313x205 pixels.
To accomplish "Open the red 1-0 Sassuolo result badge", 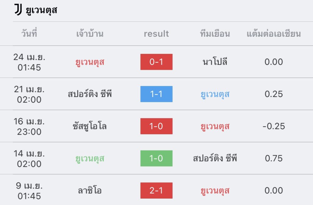I will pos(156,126).
